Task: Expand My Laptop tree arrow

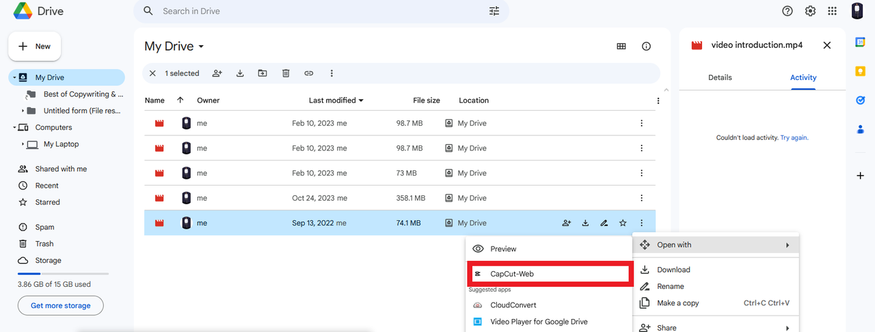Action: [23, 144]
